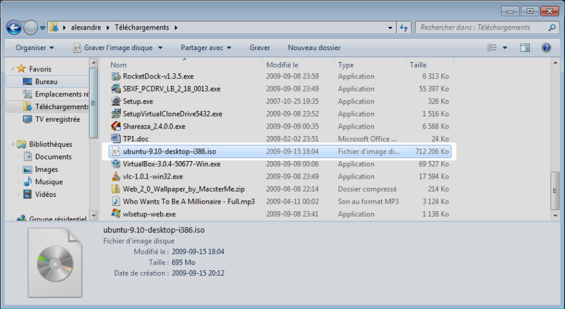The height and width of the screenshot is (309, 565).
Task: Expand the Vidéos library
Action: [x=19, y=194]
